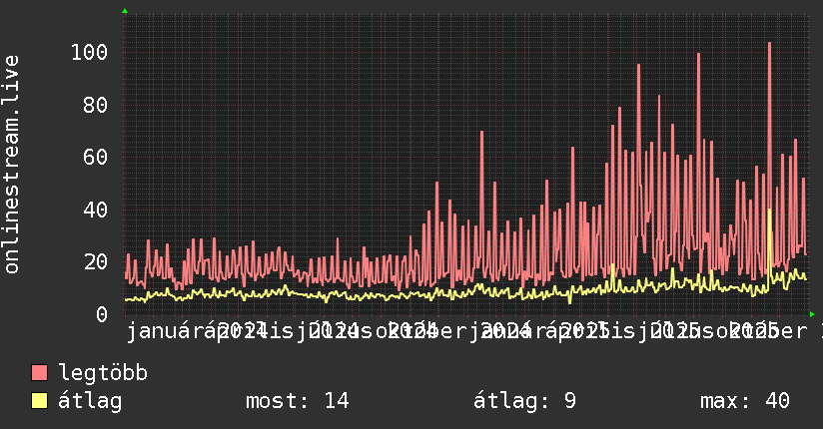Click the 'max: 40' statistic
Image resolution: width=823 pixels, height=429 pixels.
pyautogui.click(x=745, y=401)
